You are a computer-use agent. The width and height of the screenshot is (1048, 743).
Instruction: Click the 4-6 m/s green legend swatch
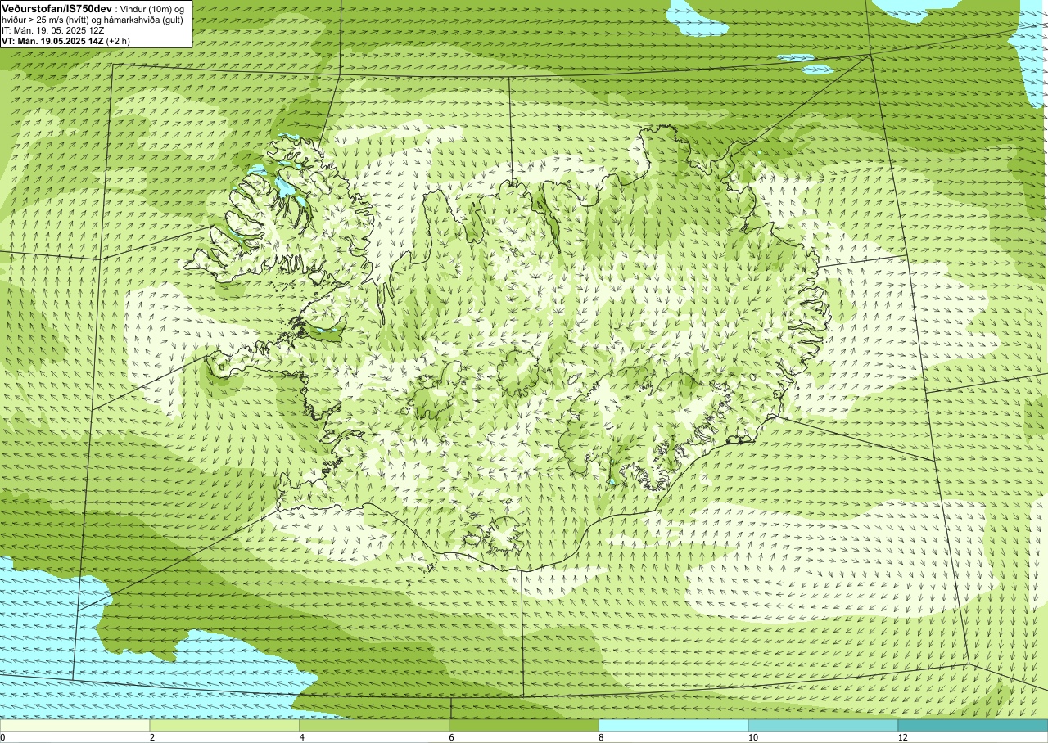pyautogui.click(x=374, y=725)
